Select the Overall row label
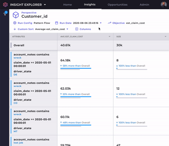 [19, 45]
